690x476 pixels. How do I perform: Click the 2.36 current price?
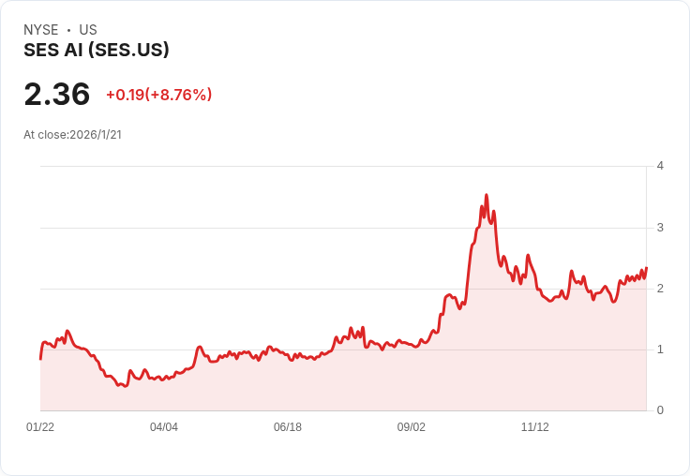[x=57, y=94]
